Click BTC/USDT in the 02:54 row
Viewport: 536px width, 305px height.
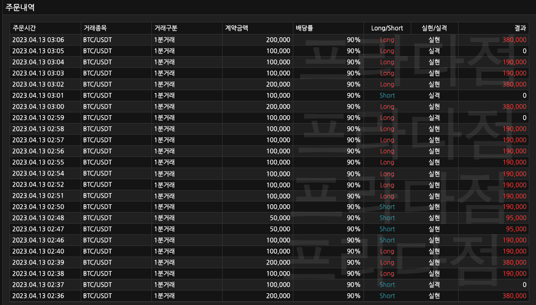click(97, 174)
